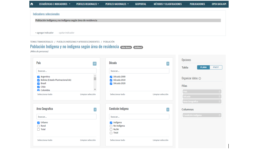This screenshot has height=149, width=258.
Task: Uncheck the Argentina country checkbox
Action: pos(39,77)
